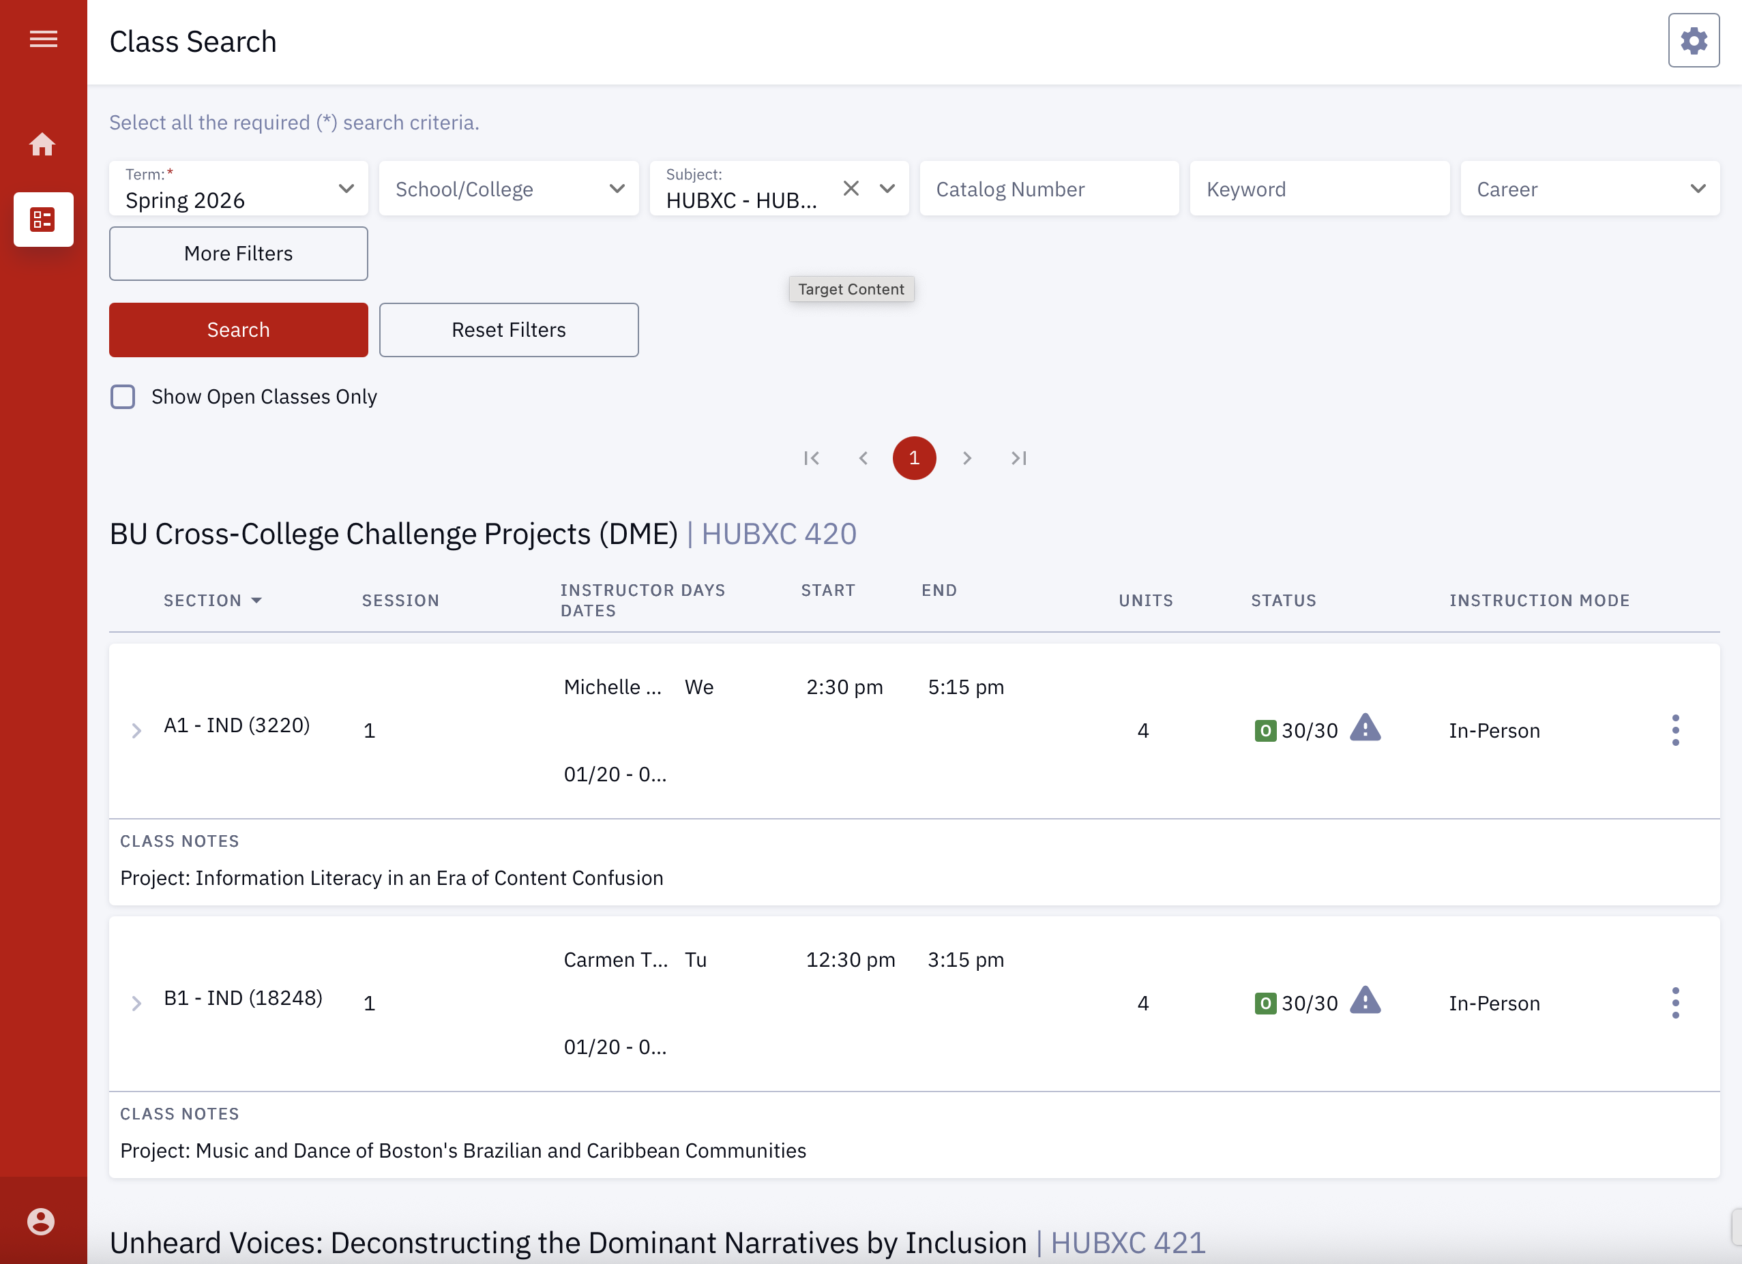This screenshot has width=1742, height=1264.
Task: Open the user profile icon
Action: (x=42, y=1220)
